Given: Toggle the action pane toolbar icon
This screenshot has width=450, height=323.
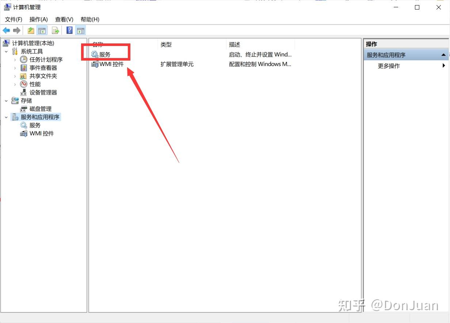Looking at the screenshot, I should [81, 30].
